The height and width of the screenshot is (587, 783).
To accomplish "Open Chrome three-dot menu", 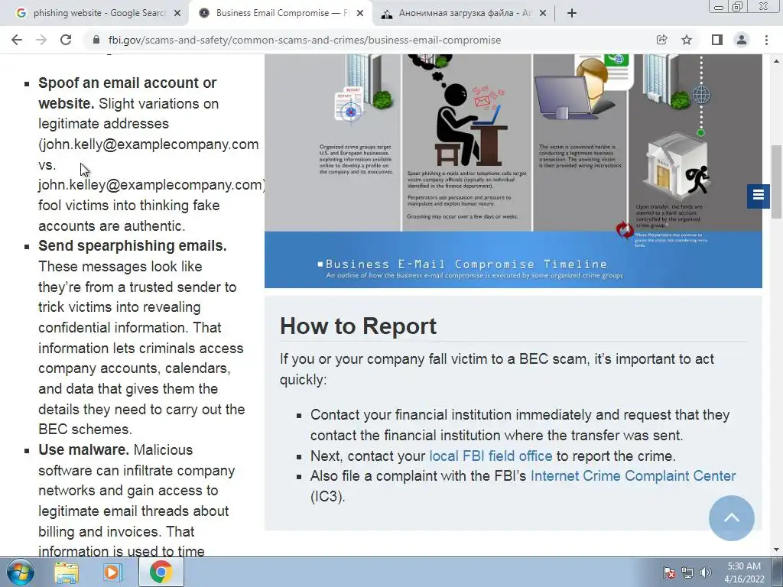I will click(766, 40).
